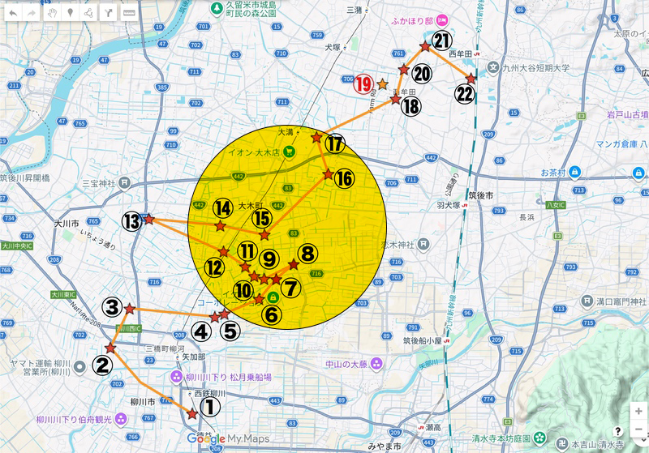Click the Undo arrow in the toolbar
The width and height of the screenshot is (649, 453).
(12, 14)
